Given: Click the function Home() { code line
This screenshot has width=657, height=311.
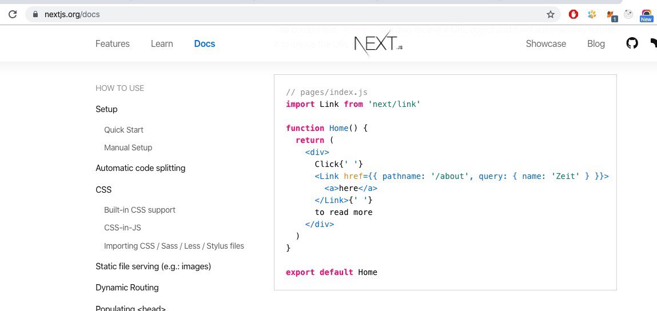Looking at the screenshot, I should [x=326, y=128].
